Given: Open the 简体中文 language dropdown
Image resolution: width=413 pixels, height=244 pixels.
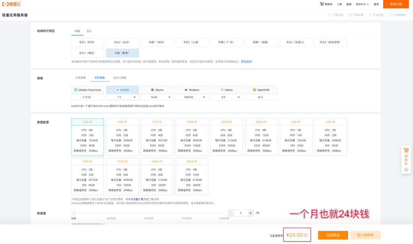Looking at the screenshot, I should coord(362,4).
